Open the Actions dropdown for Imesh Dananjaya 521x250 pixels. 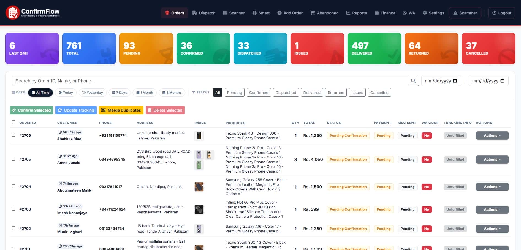tap(492, 209)
